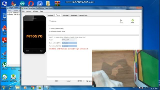Click the Start button in the Format tab

[x=121, y=21]
